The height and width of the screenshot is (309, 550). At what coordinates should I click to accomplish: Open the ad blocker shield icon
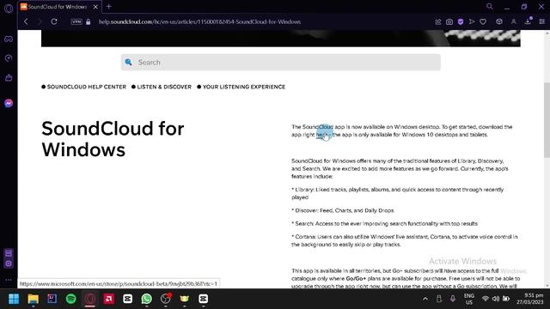461,21
